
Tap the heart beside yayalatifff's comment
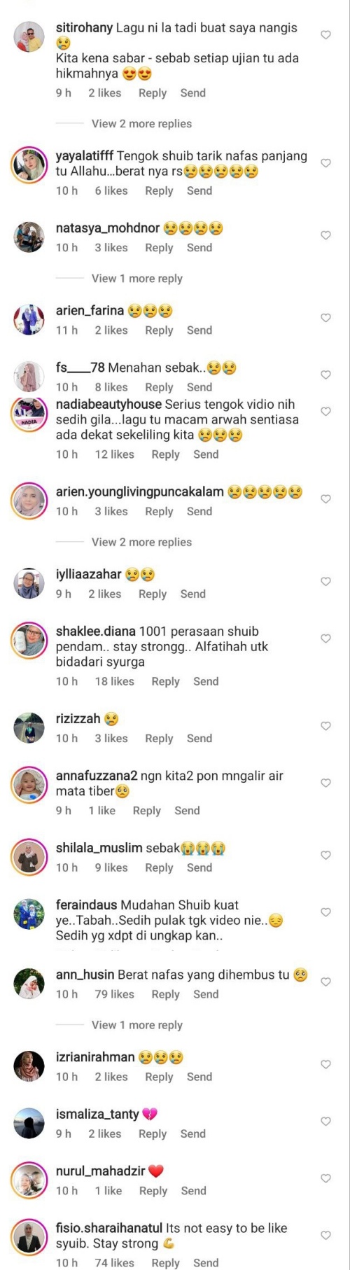(325, 163)
